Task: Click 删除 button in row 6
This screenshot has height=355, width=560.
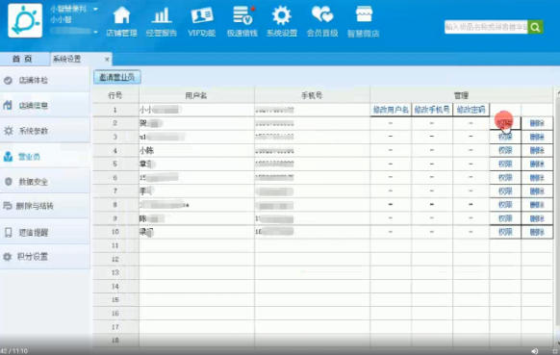Action: tap(537, 177)
